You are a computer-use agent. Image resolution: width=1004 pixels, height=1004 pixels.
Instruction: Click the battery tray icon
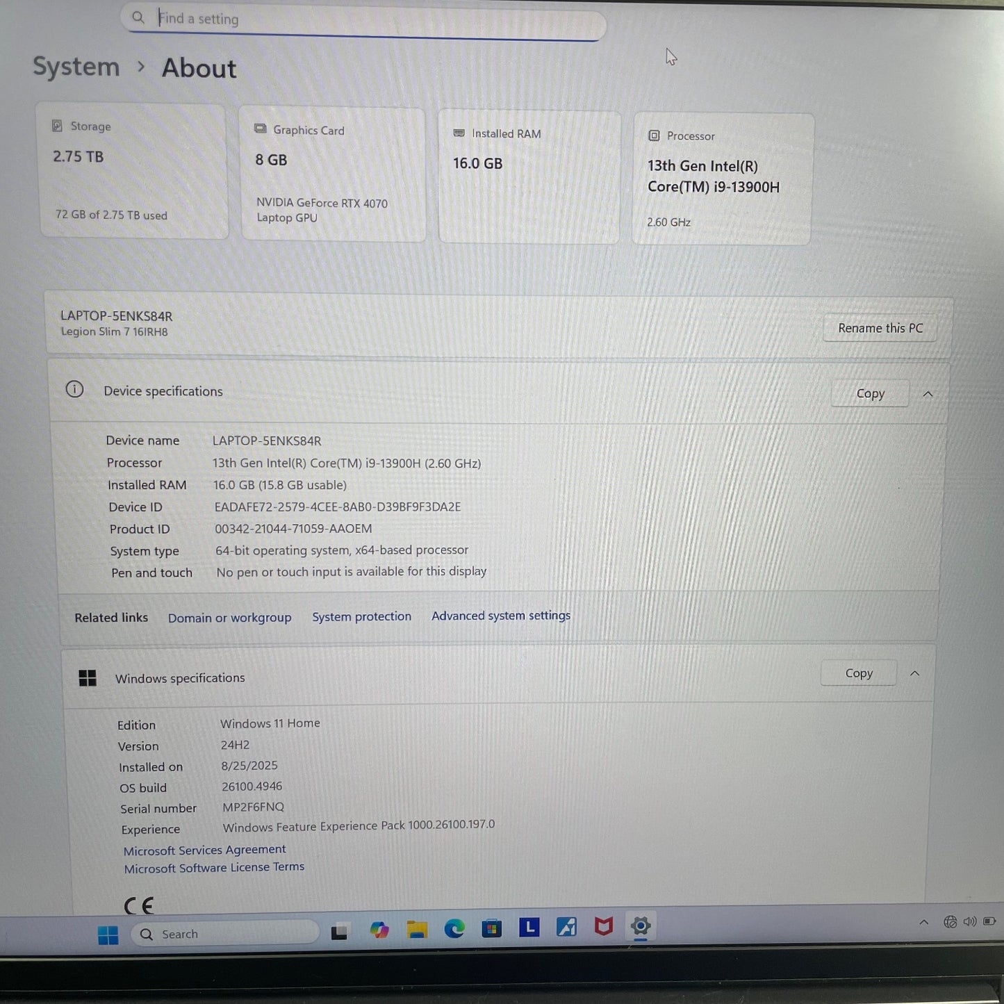[989, 921]
